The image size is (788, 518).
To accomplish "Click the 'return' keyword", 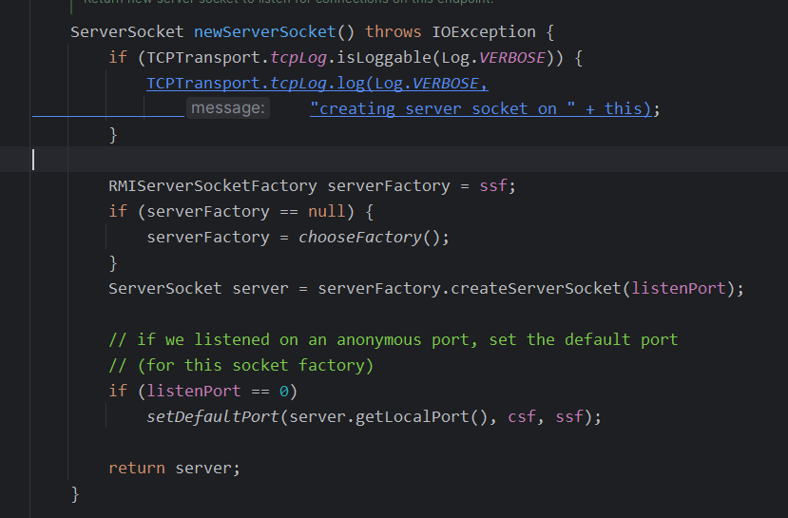I will click(x=137, y=469).
